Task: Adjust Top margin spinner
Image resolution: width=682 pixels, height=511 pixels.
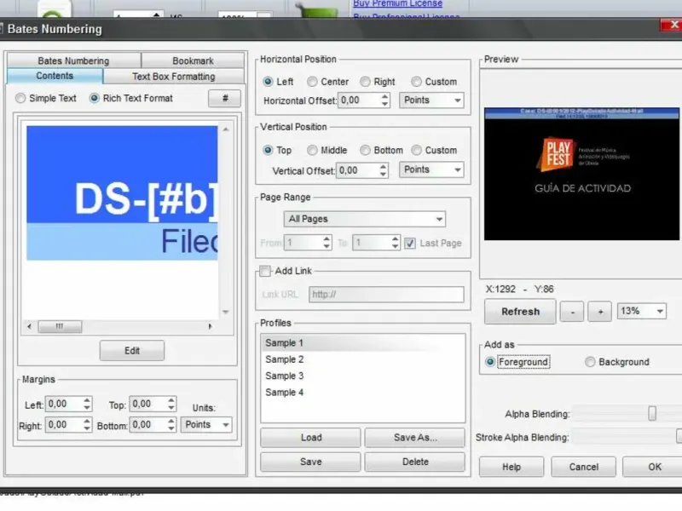Action: click(x=171, y=404)
